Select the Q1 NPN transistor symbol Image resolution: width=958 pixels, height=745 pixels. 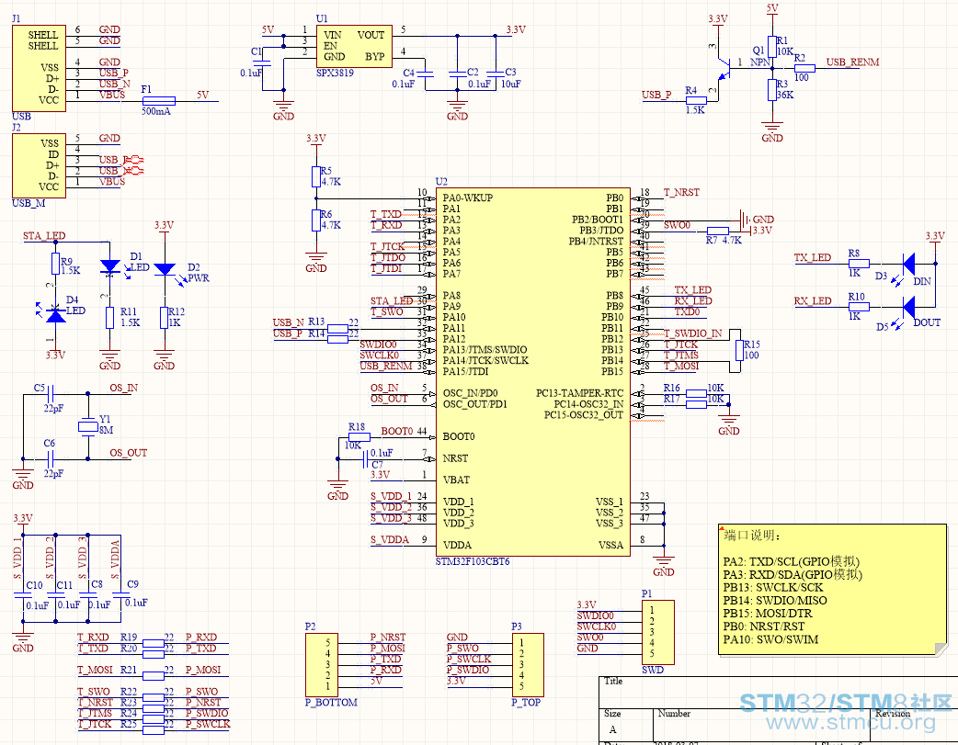point(724,67)
